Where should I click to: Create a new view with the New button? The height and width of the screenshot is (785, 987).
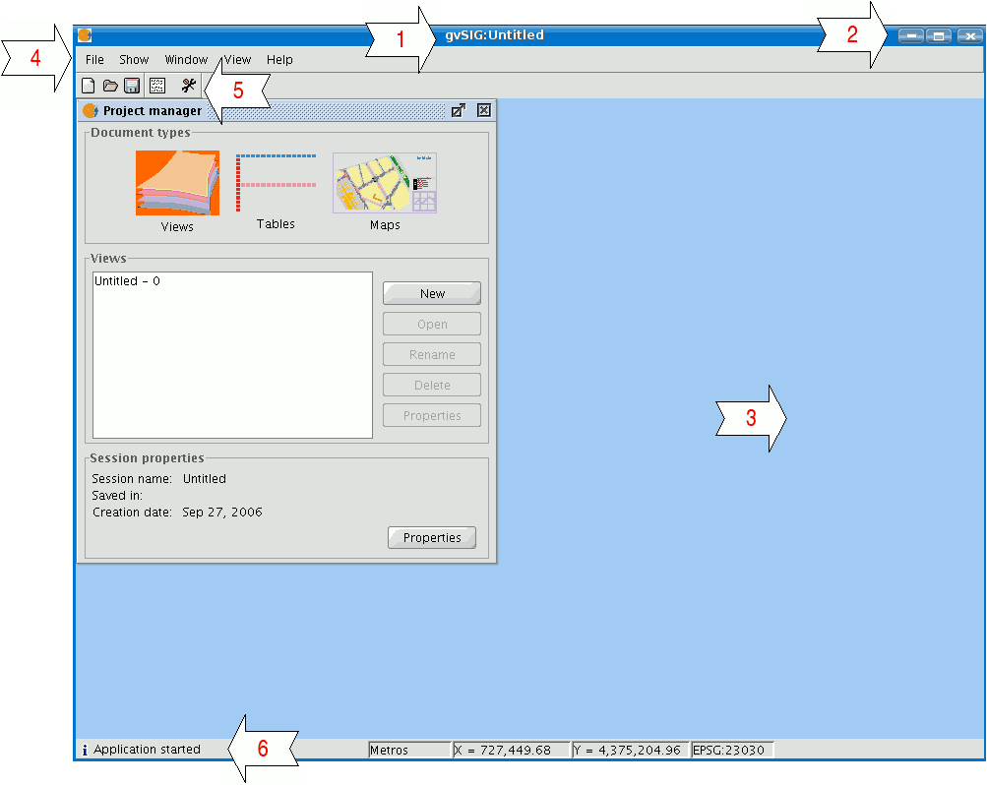(x=432, y=294)
